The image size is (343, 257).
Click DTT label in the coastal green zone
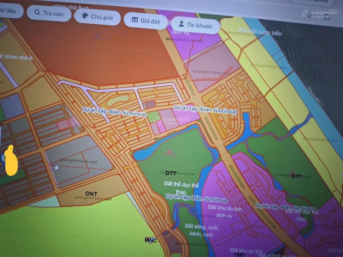(x=297, y=176)
